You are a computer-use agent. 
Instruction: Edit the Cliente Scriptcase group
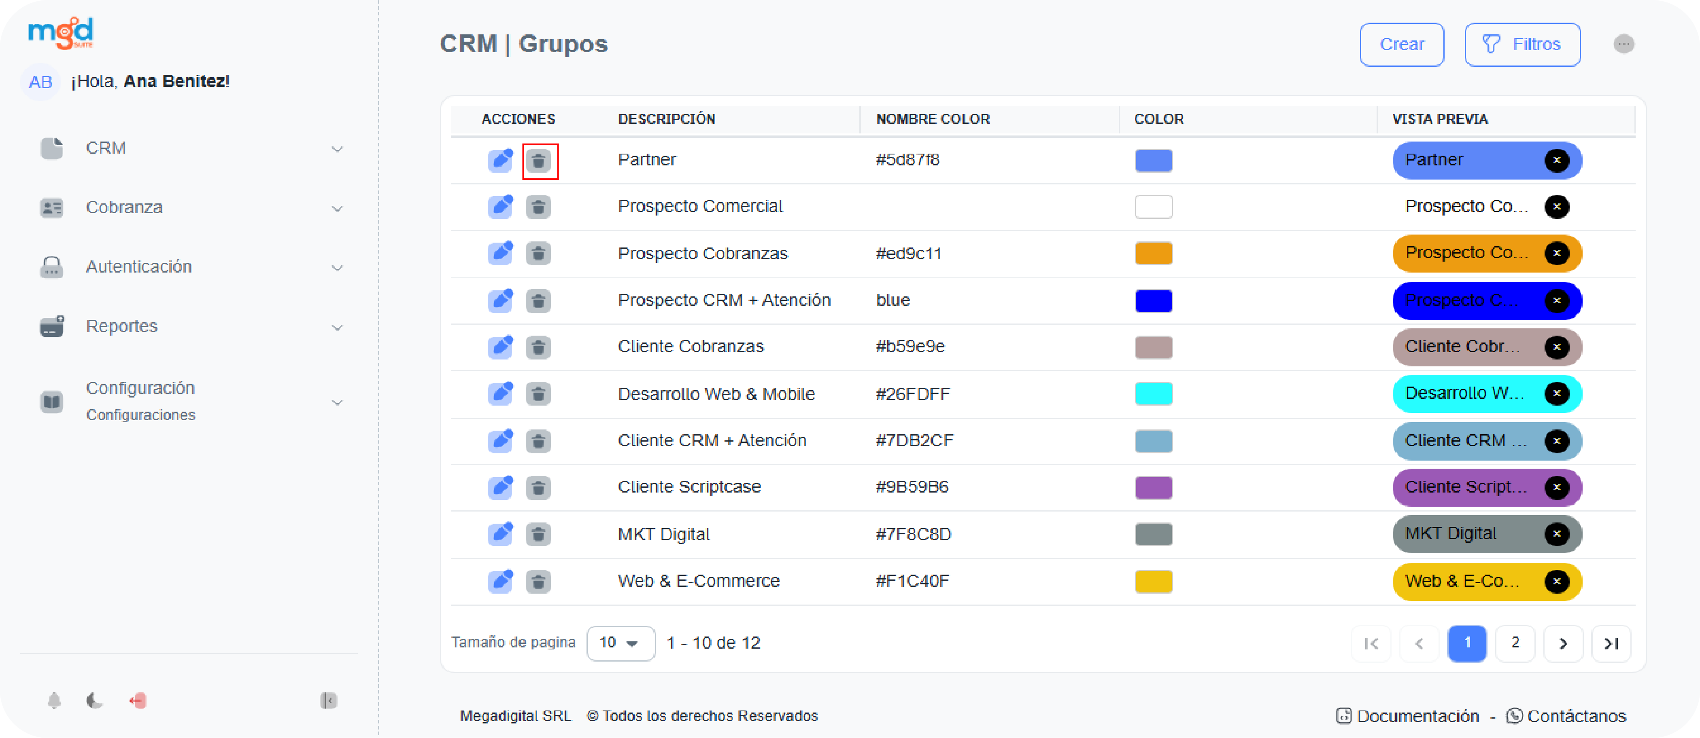[x=500, y=487]
